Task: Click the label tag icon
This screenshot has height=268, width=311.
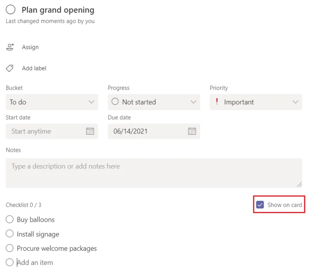Action: click(9, 68)
